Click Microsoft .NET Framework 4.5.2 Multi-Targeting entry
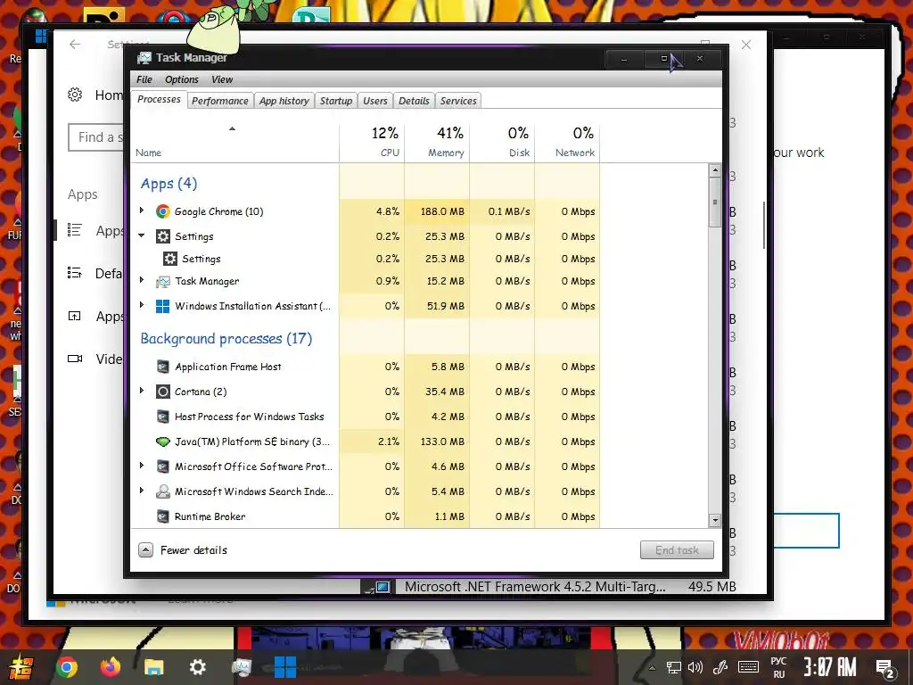Image resolution: width=913 pixels, height=685 pixels. [x=547, y=587]
